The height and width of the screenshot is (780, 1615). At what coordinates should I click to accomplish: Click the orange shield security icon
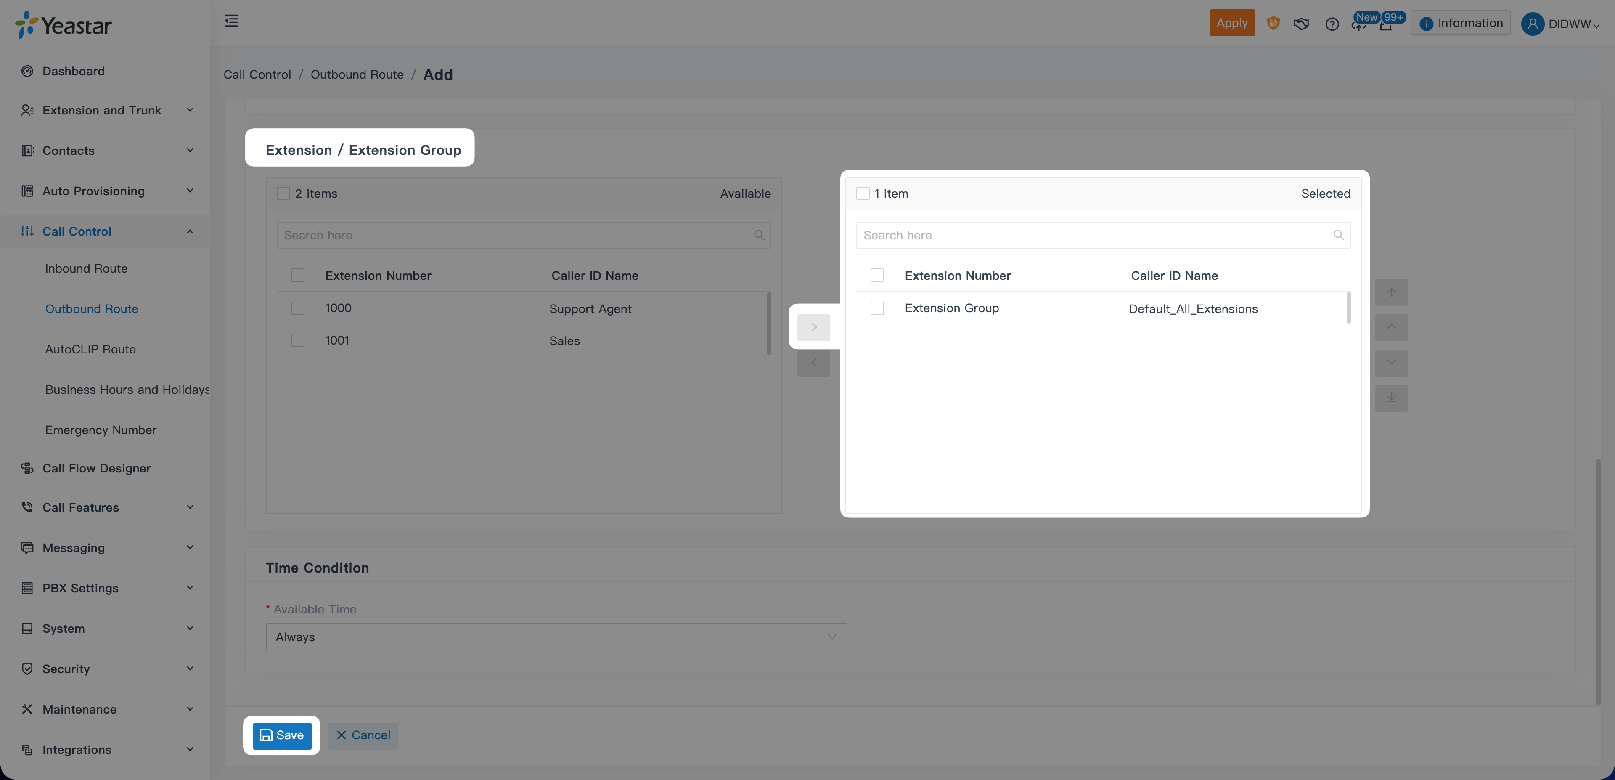pos(1273,23)
